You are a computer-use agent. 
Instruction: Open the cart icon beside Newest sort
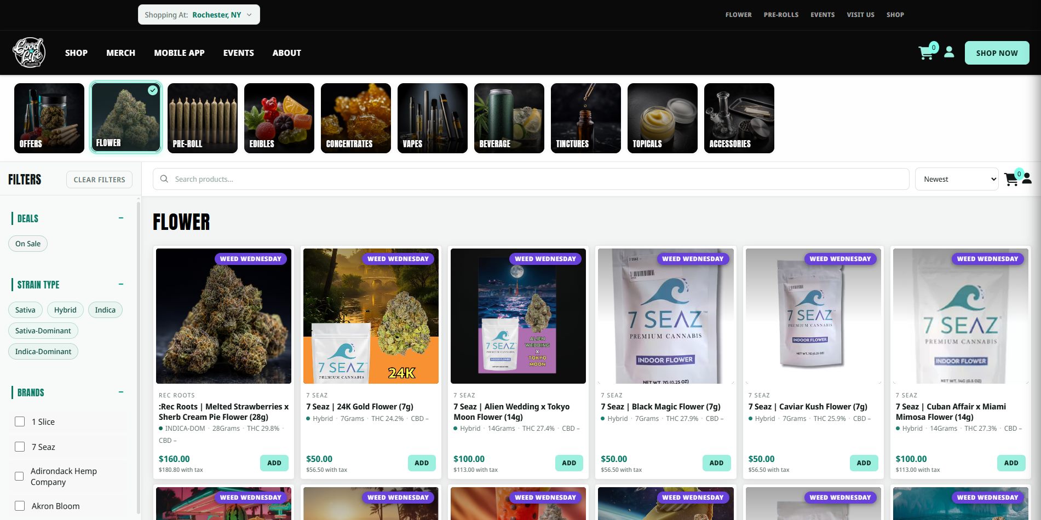pyautogui.click(x=1012, y=179)
